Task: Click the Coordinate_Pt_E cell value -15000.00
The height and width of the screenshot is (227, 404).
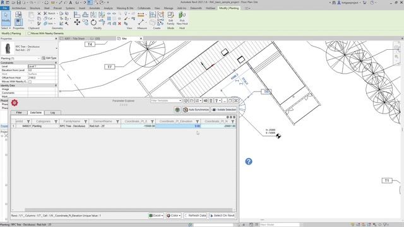Action: tap(138, 126)
